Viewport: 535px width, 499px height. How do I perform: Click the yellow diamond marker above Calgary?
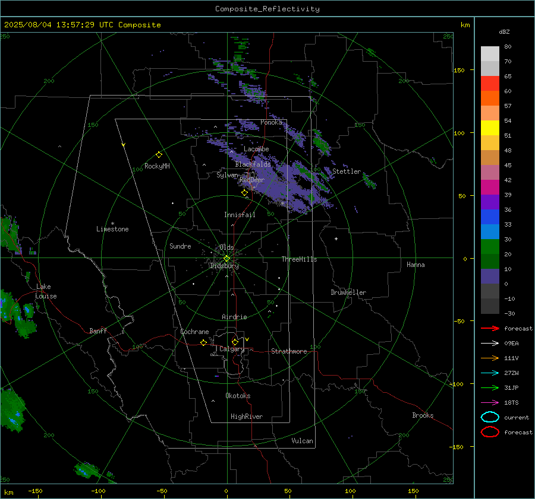235,342
